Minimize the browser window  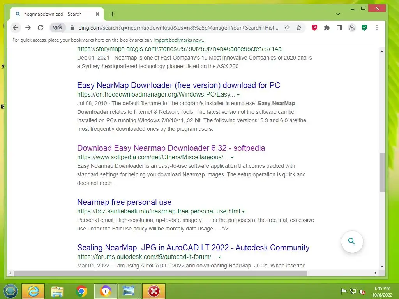352,9
